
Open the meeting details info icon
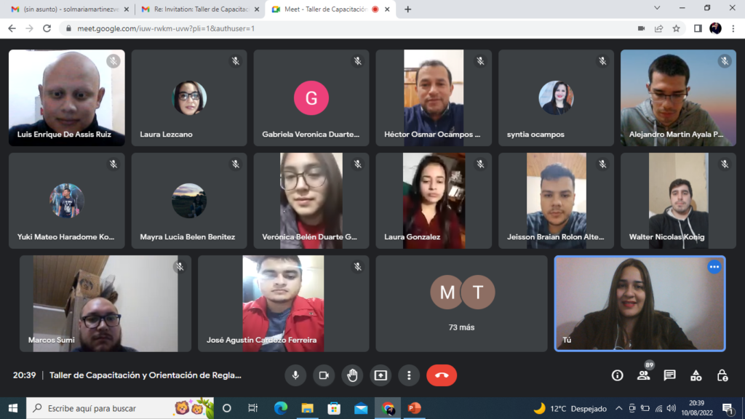[617, 375]
